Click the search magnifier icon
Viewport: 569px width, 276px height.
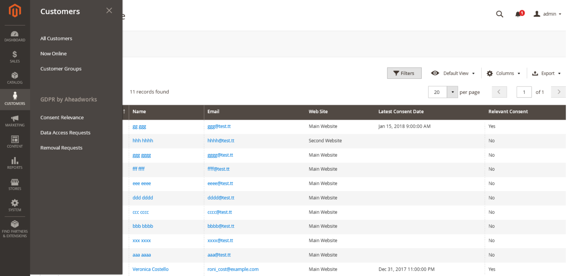coord(499,14)
